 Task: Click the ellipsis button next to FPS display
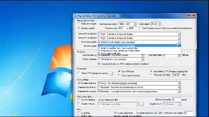(111, 73)
